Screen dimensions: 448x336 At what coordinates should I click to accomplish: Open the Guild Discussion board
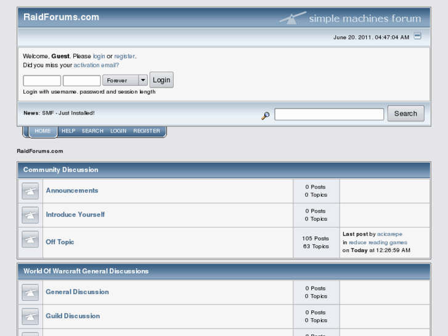(x=73, y=316)
